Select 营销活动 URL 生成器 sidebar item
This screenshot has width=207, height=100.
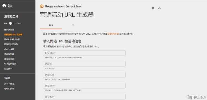tap(13, 35)
